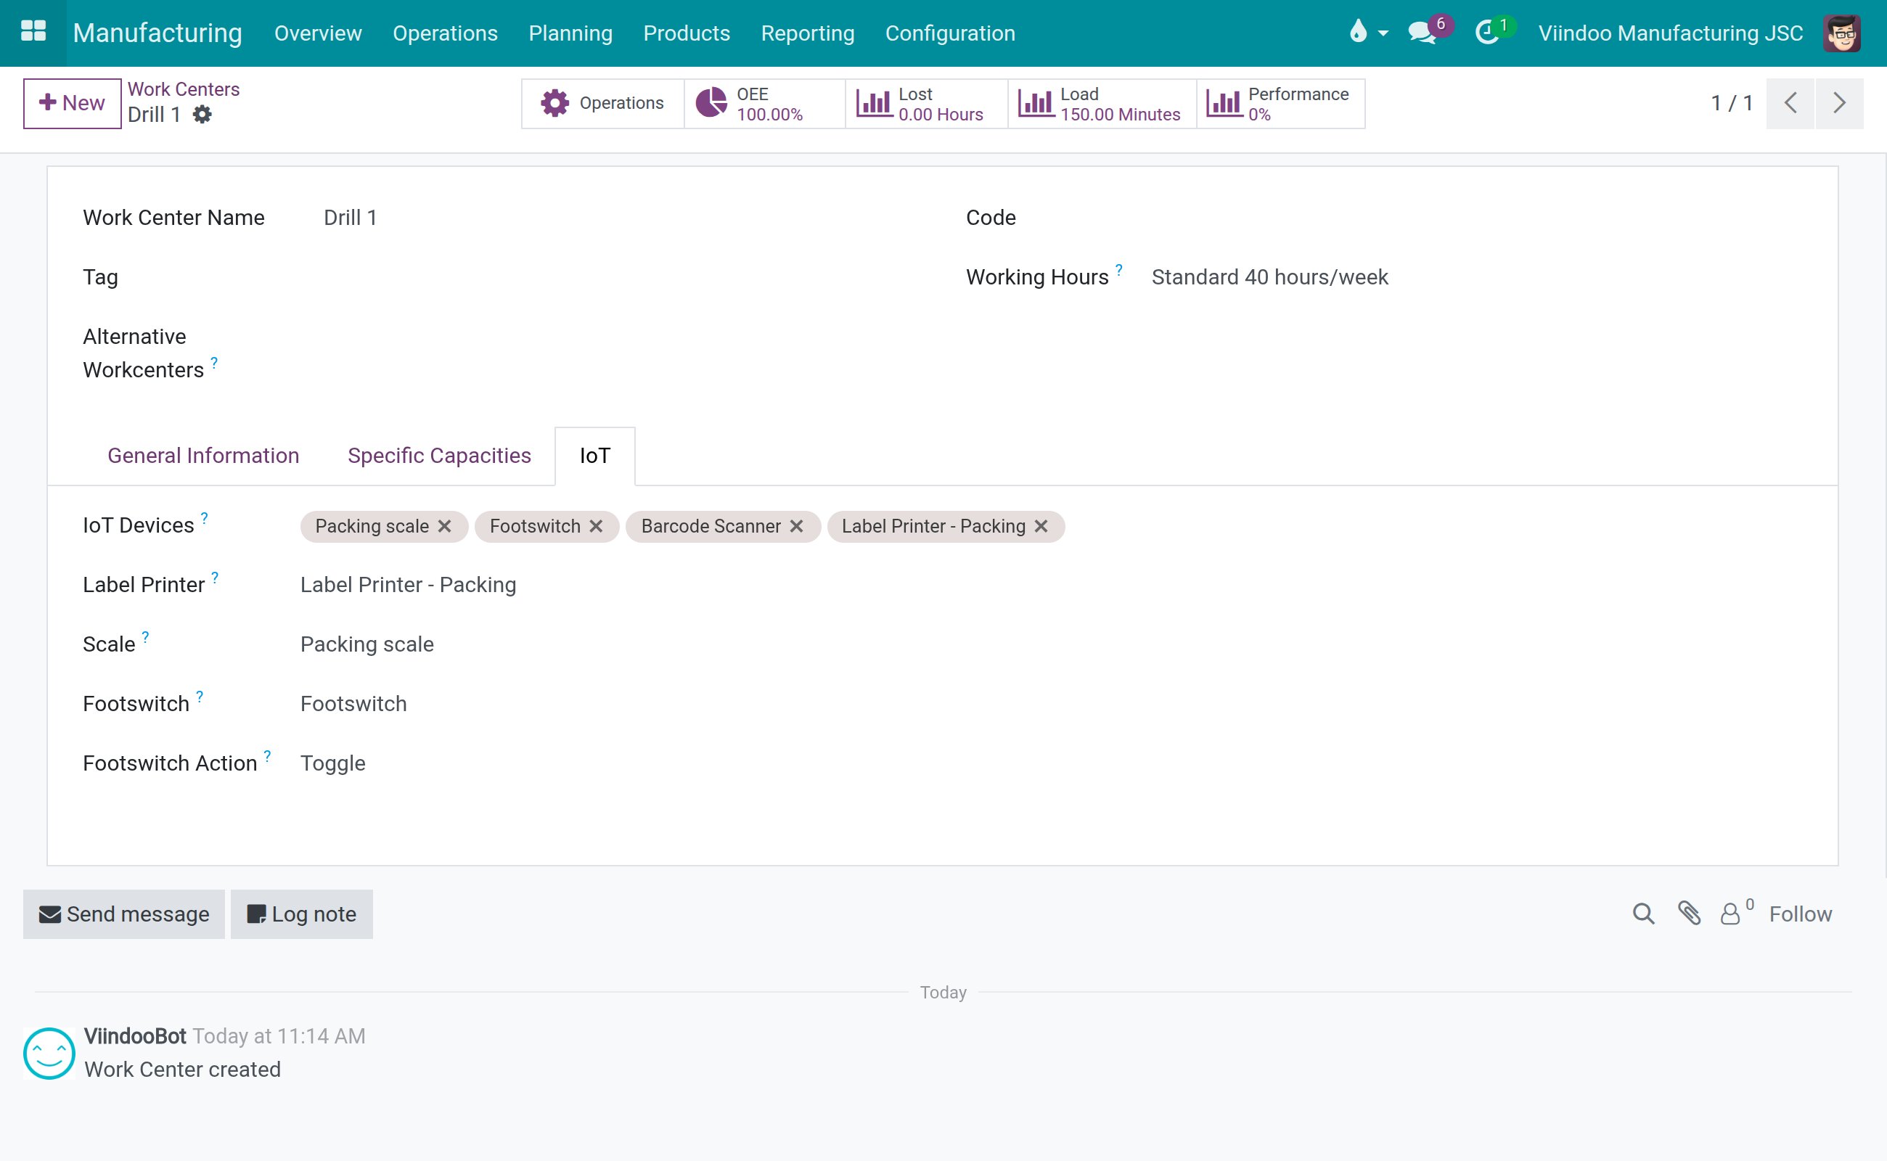Click the Follow button
This screenshot has height=1161, width=1887.
point(1800,914)
